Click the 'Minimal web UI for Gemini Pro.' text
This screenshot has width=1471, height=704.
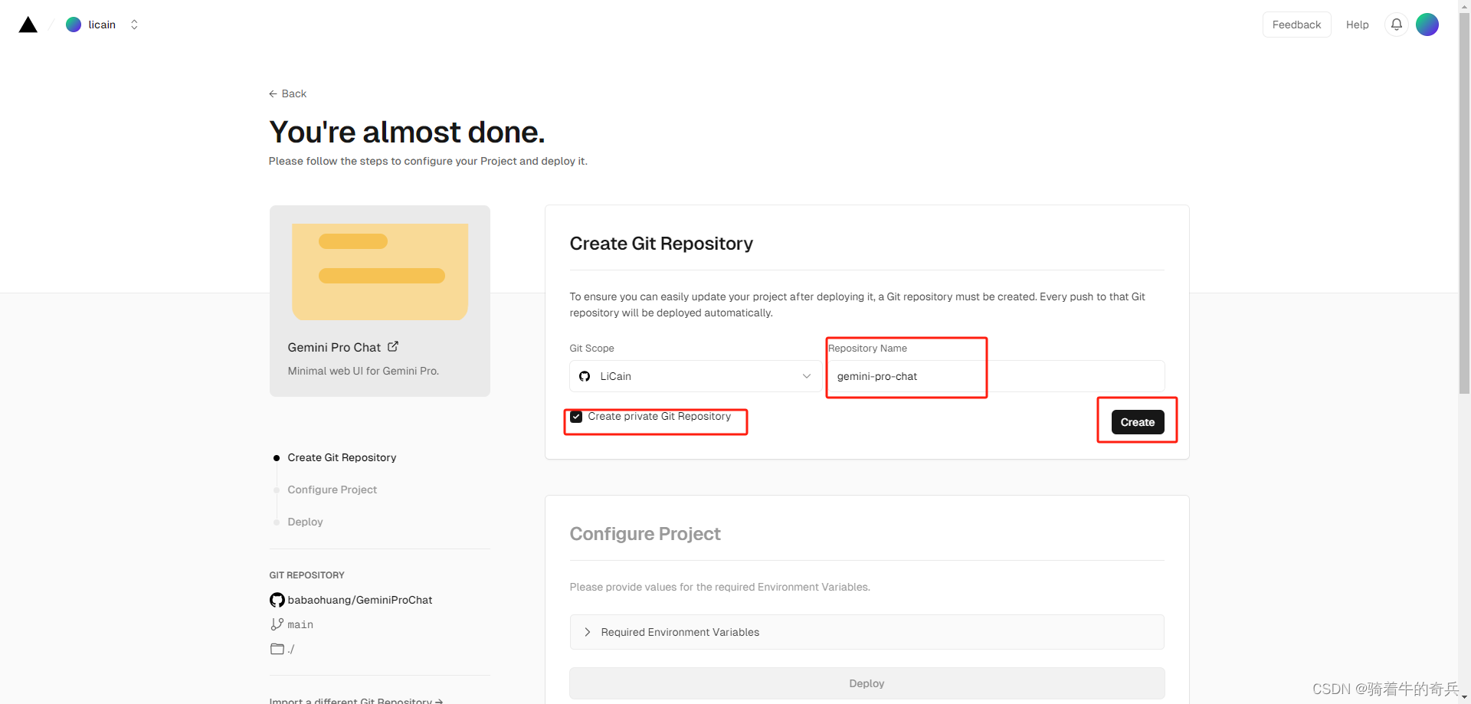pos(363,371)
